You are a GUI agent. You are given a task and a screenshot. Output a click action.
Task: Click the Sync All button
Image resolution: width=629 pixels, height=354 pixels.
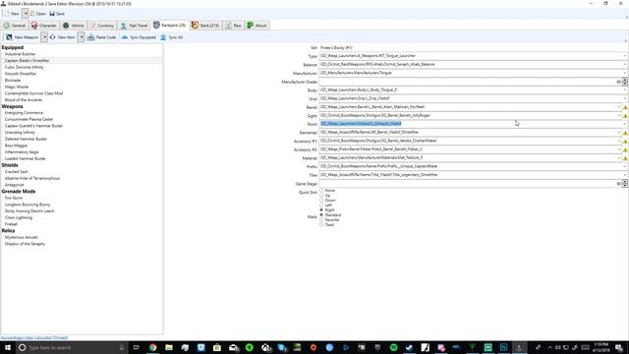(171, 37)
